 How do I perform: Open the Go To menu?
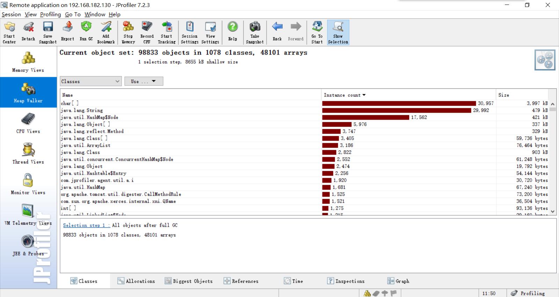(73, 14)
